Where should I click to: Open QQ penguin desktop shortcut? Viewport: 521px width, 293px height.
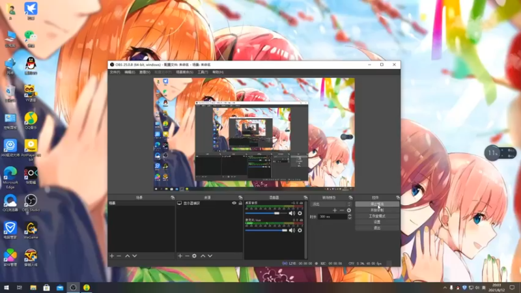(x=31, y=66)
